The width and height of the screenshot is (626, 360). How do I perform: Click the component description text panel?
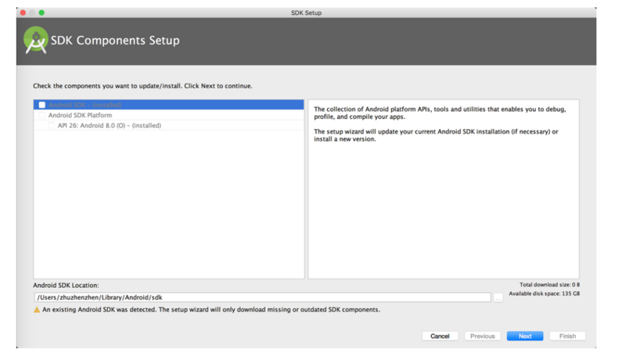pyautogui.click(x=443, y=189)
